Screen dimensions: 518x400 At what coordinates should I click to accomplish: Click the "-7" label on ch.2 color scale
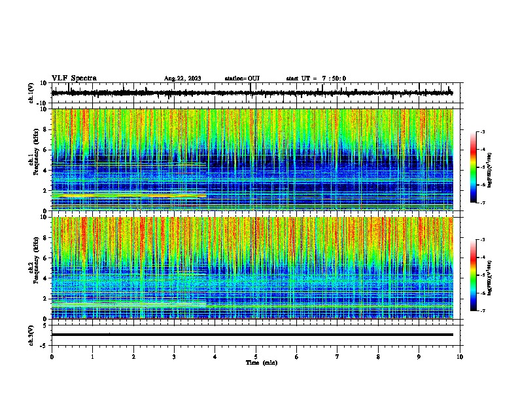pyautogui.click(x=482, y=310)
